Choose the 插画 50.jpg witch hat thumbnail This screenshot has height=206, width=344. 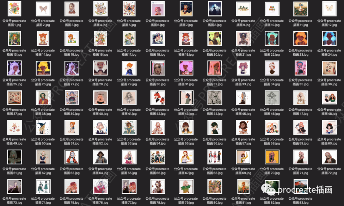[x=43, y=127]
